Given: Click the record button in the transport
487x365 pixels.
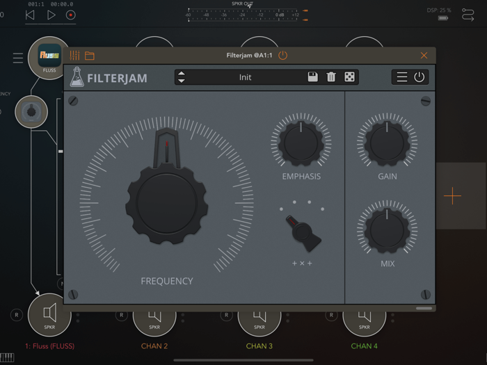Looking at the screenshot, I should pos(70,15).
